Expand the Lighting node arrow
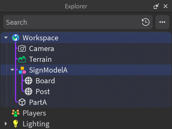 click(x=6, y=124)
